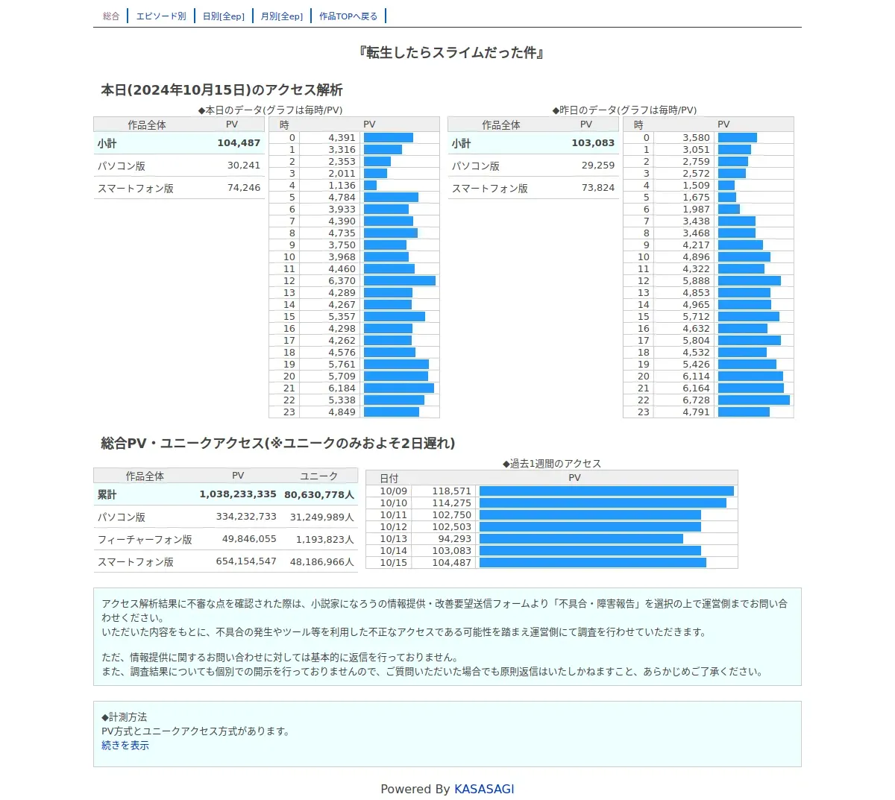The image size is (895, 800).
Task: Select today's subtotal value 104,487
Action: (x=239, y=143)
